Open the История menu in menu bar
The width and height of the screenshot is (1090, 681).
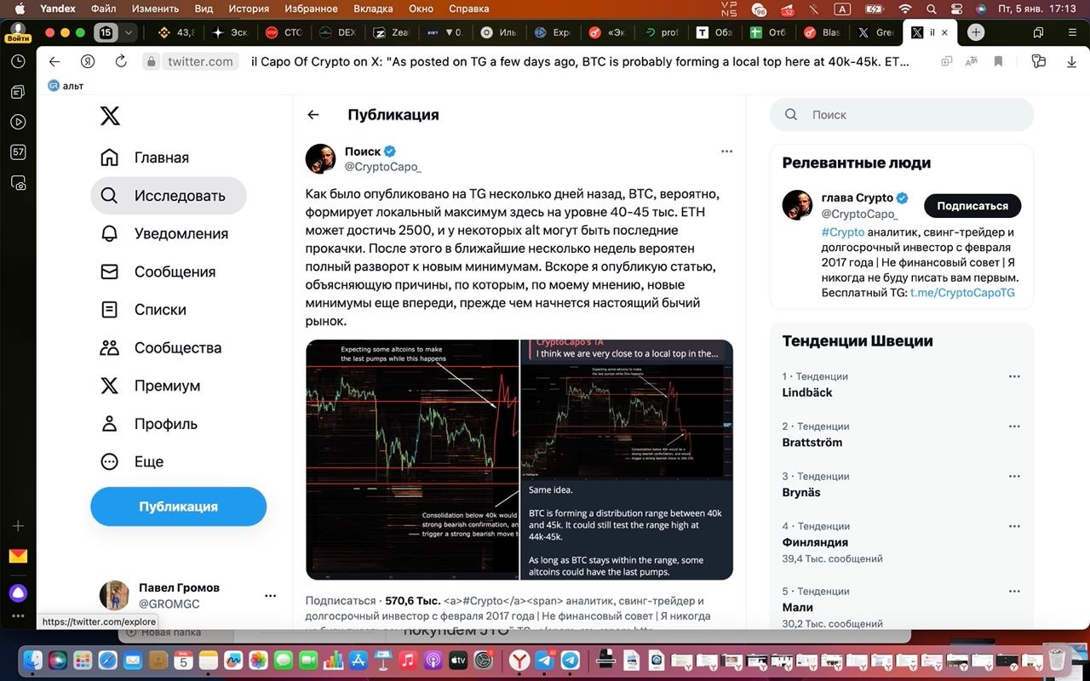(x=248, y=9)
